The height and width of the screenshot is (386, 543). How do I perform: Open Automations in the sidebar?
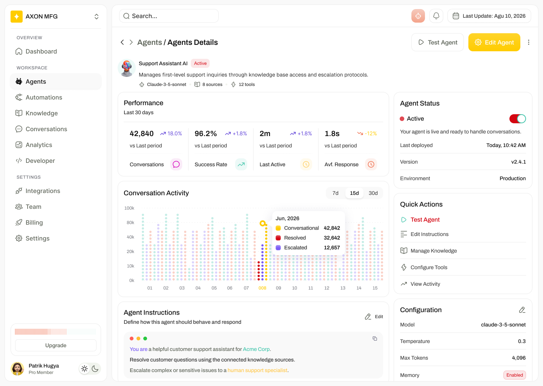point(56,97)
